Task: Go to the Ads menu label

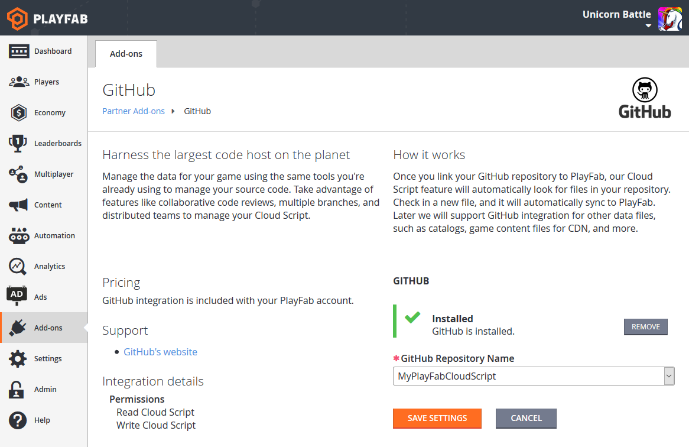Action: [40, 297]
